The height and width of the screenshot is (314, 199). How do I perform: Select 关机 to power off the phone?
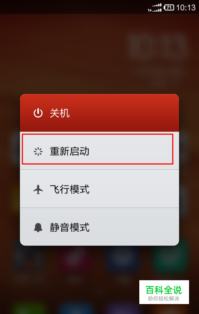pyautogui.click(x=60, y=113)
